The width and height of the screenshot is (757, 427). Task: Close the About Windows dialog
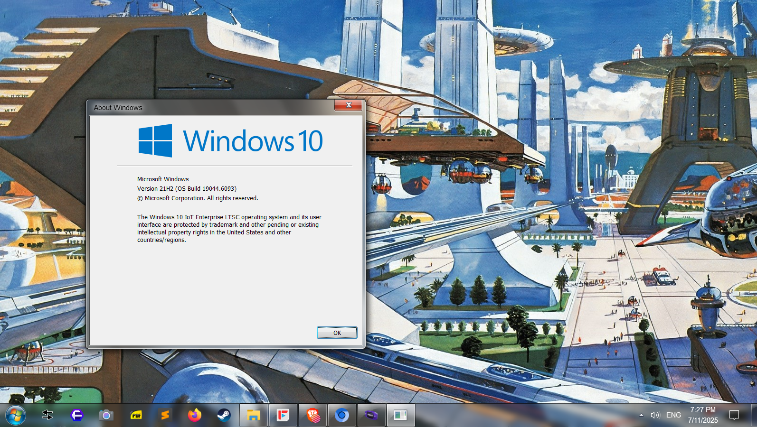349,105
